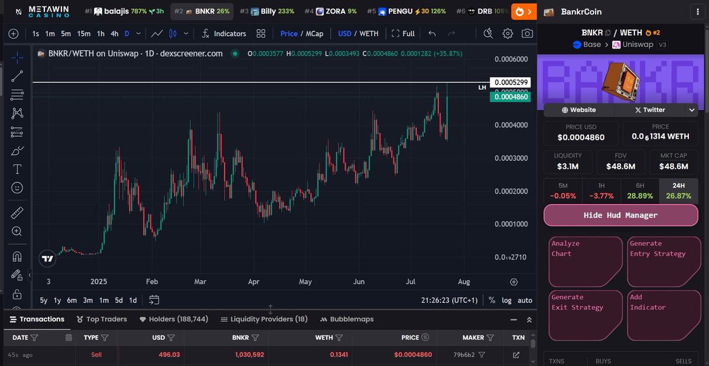Set interval to 4h
This screenshot has height=366, width=709.
pos(115,34)
